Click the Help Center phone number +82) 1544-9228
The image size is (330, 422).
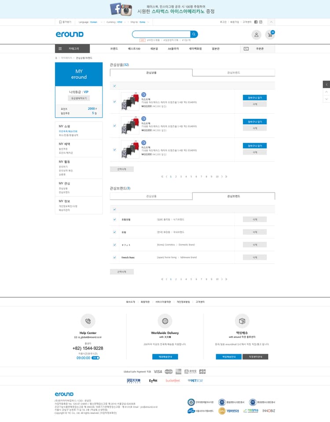(x=88, y=348)
